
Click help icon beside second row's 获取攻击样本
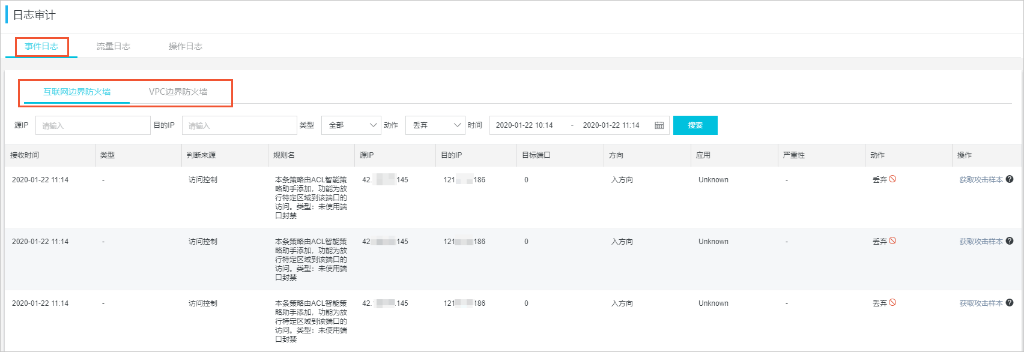pyautogui.click(x=1010, y=241)
